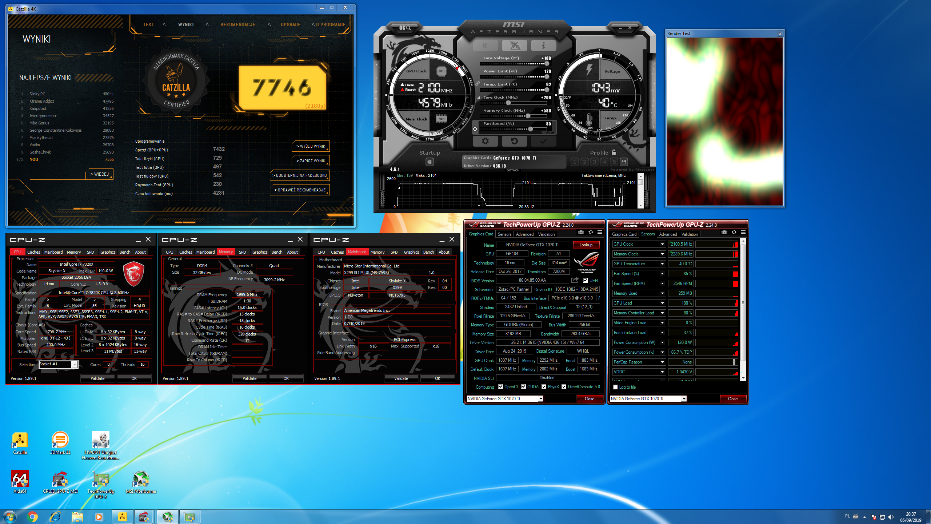Click ZAPISZ WYNIK in Catzilla
931x524 pixels.
point(311,161)
